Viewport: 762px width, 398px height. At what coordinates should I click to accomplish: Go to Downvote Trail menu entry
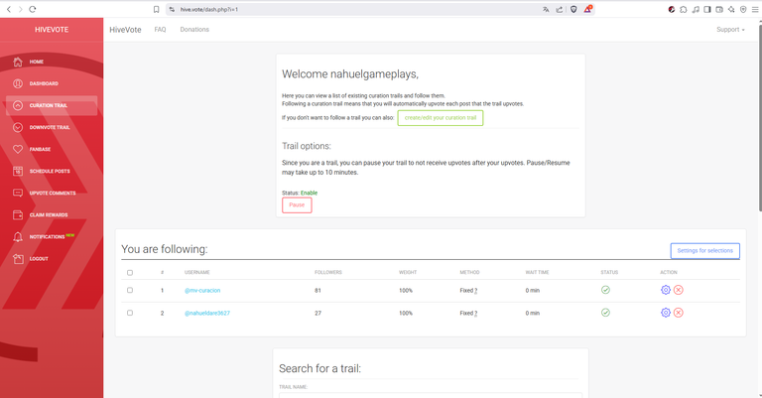point(50,127)
